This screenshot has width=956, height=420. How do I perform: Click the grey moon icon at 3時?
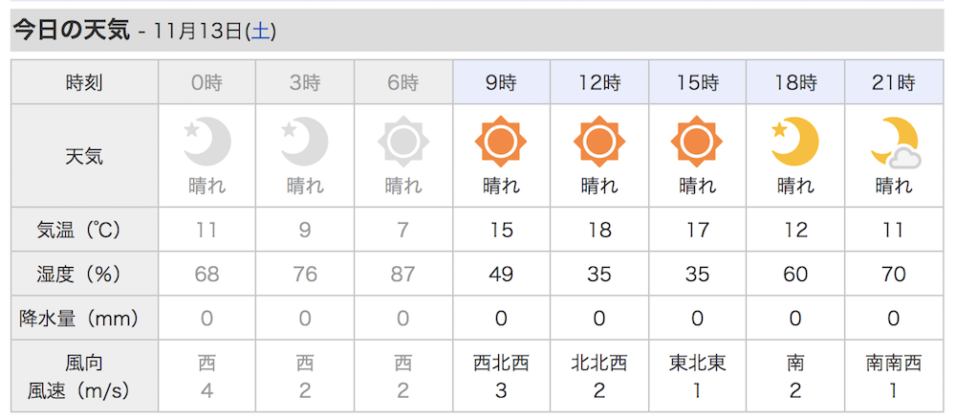(x=305, y=142)
